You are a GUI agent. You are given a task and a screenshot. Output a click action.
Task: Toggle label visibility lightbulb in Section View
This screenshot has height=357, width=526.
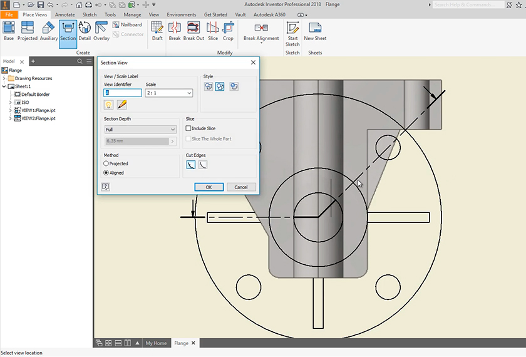tap(108, 105)
